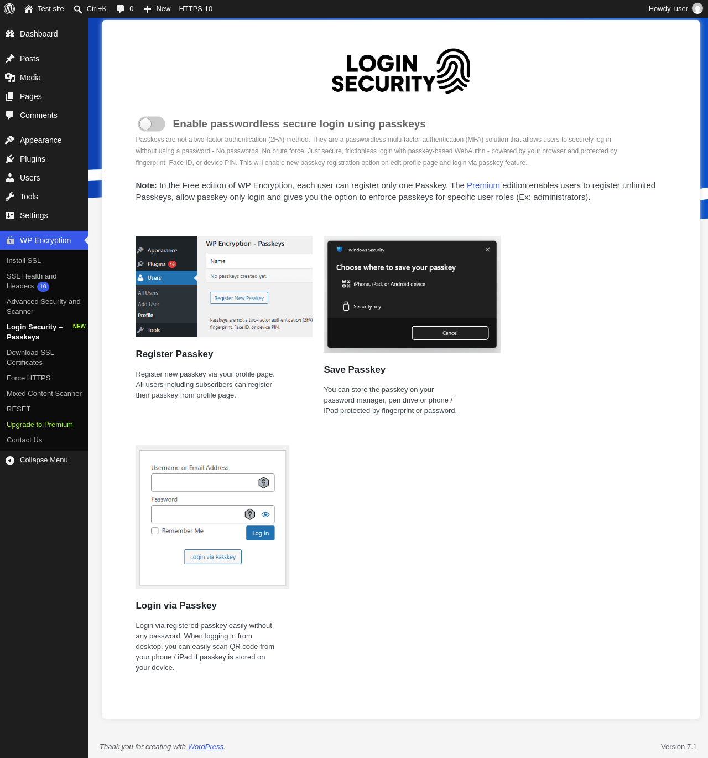This screenshot has width=708, height=758.
Task: Open the Howdy, user account menu
Action: click(x=676, y=9)
